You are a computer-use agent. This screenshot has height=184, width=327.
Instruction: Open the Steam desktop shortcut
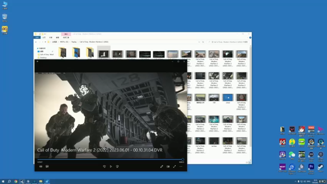(321, 168)
